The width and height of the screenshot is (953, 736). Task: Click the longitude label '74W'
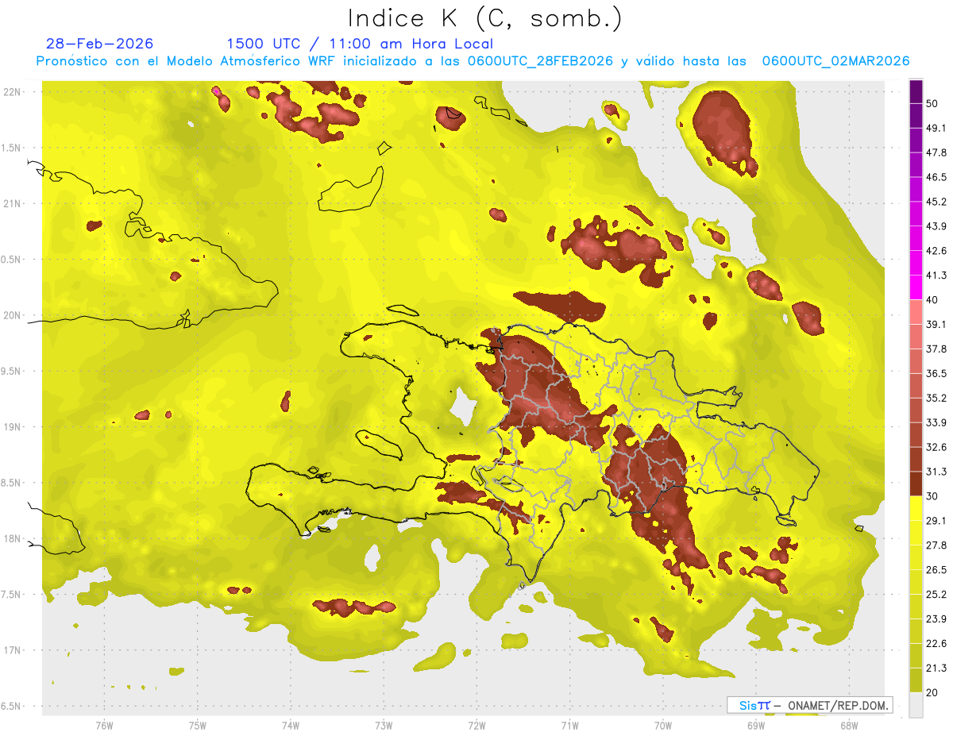pos(291,725)
